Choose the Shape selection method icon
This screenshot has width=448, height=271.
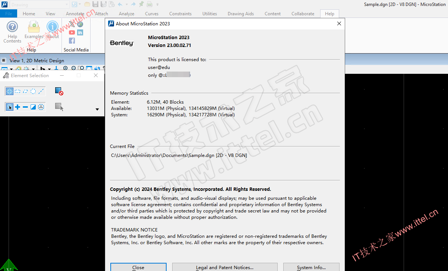click(25, 91)
